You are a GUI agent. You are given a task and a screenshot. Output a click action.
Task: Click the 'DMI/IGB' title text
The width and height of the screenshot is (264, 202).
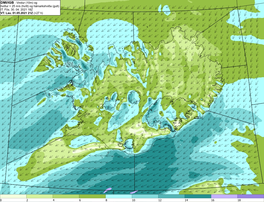tap(7, 3)
